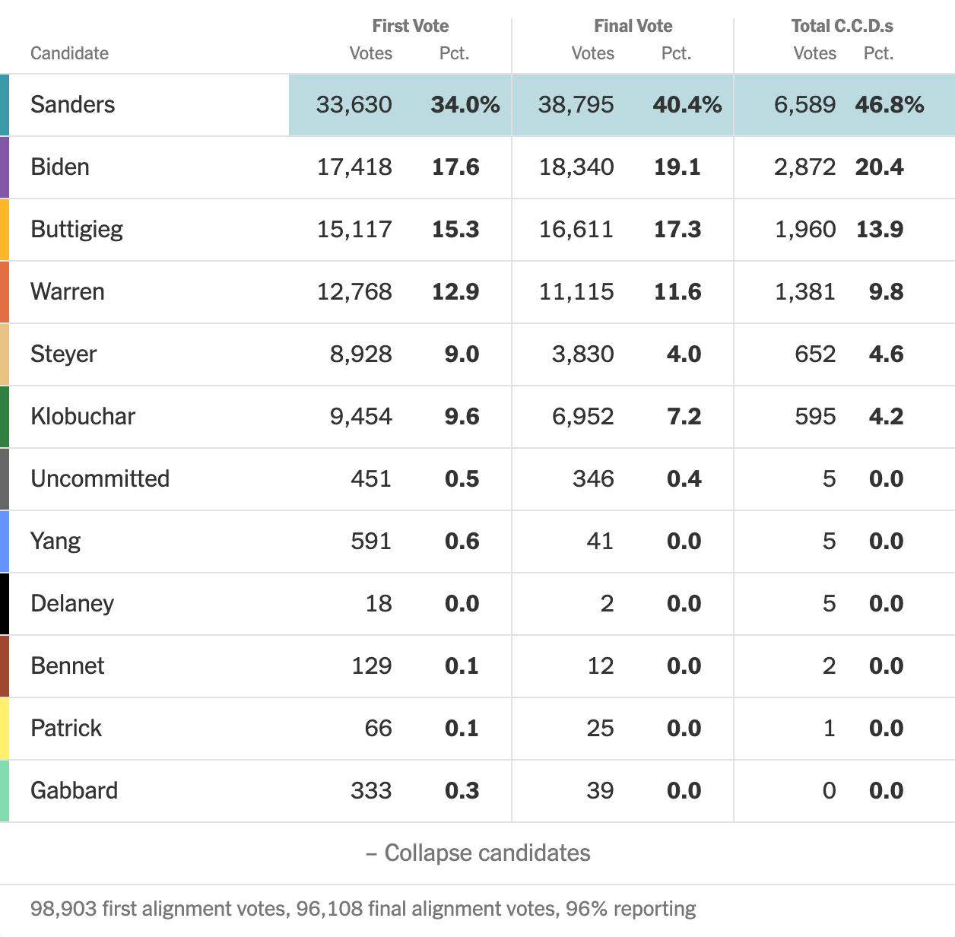The width and height of the screenshot is (955, 937).
Task: Click the Gabbard candidate name
Action: pyautogui.click(x=74, y=790)
